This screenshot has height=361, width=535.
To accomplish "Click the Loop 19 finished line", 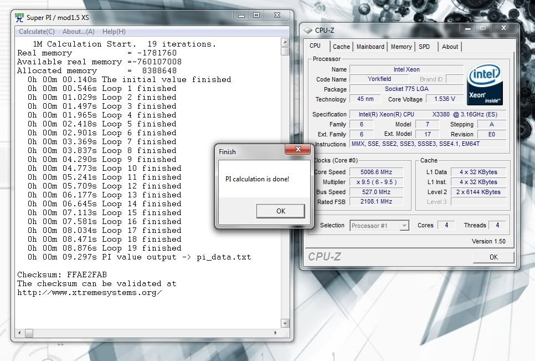I will (x=105, y=248).
